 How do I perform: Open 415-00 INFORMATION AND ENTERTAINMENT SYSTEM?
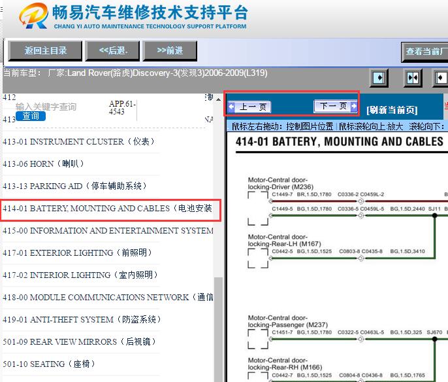coord(108,231)
